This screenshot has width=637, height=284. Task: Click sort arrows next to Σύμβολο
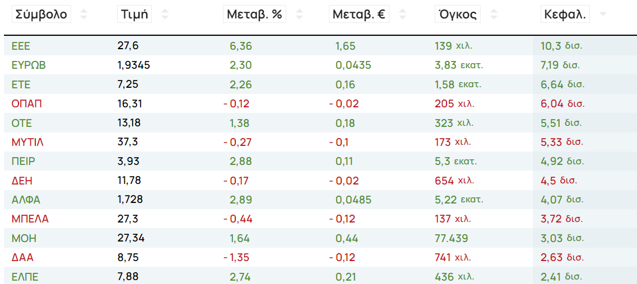[83, 15]
